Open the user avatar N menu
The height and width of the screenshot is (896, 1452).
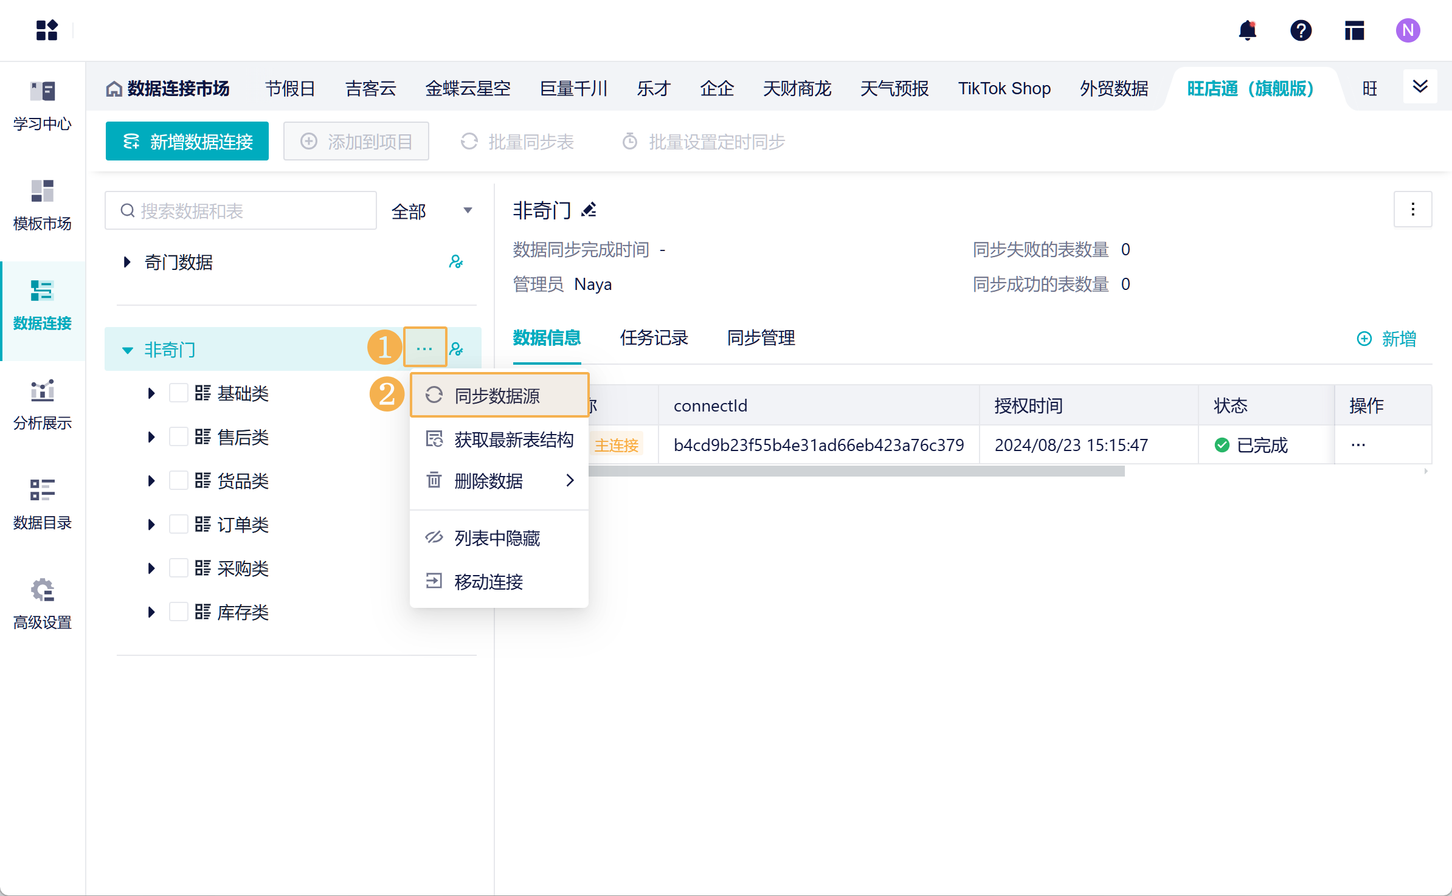point(1408,30)
